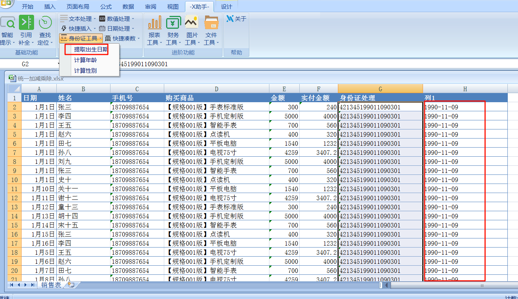Click the name cell 童十三
This screenshot has height=299, width=518.
pyautogui.click(x=83, y=207)
